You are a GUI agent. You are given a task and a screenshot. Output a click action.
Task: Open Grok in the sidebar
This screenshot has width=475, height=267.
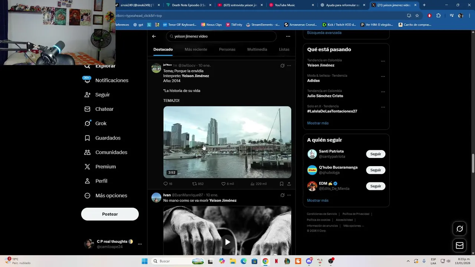(96, 123)
